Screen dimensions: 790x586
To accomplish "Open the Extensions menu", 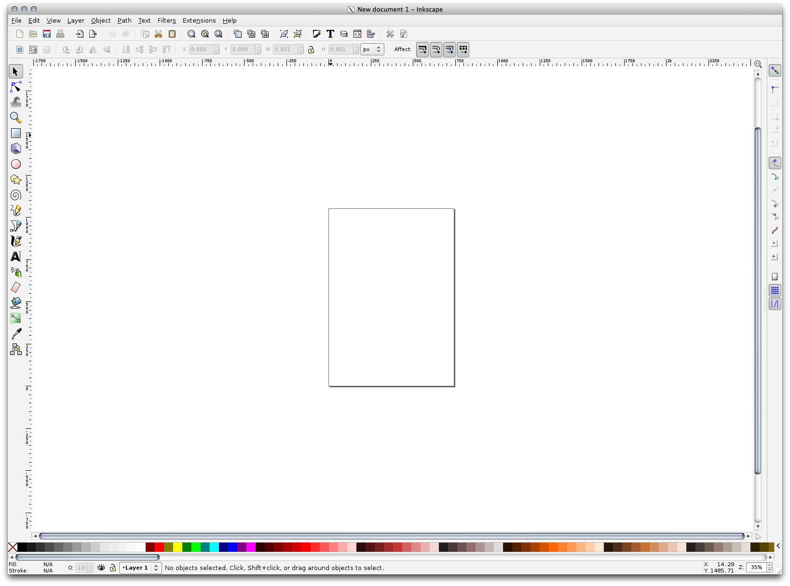I will (199, 21).
